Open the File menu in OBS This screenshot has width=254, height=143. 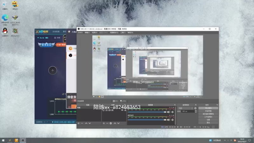coord(80,33)
